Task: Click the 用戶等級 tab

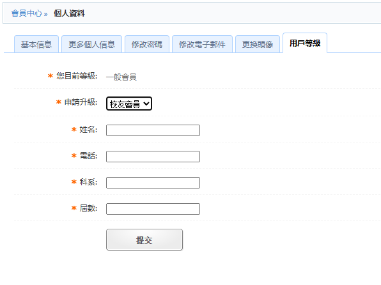Action: click(x=305, y=43)
